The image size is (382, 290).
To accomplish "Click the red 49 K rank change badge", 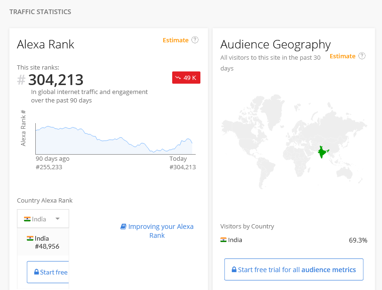I will pyautogui.click(x=186, y=78).
